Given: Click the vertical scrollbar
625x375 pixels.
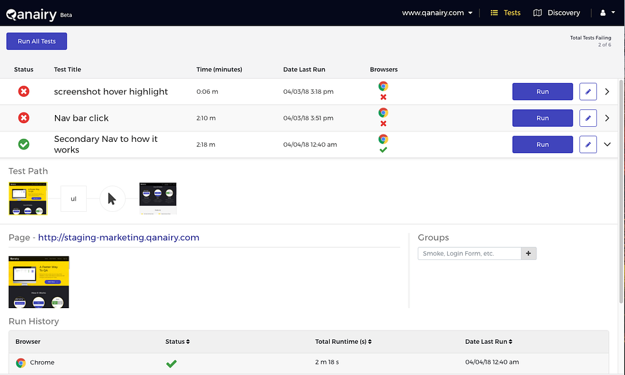Looking at the screenshot, I should 621,191.
